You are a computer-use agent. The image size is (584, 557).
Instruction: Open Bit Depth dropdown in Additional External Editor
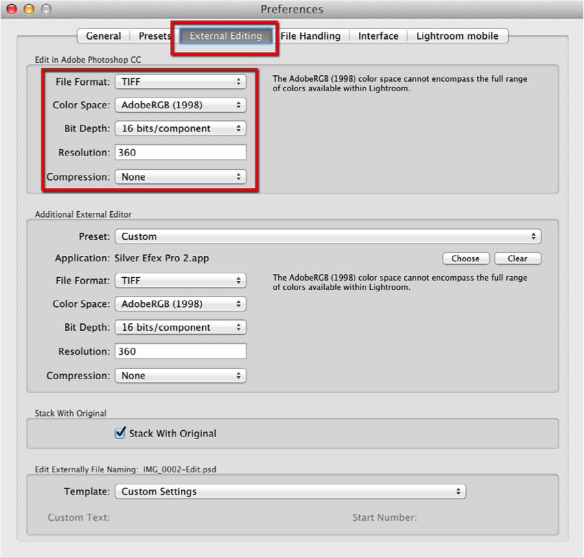tap(180, 328)
